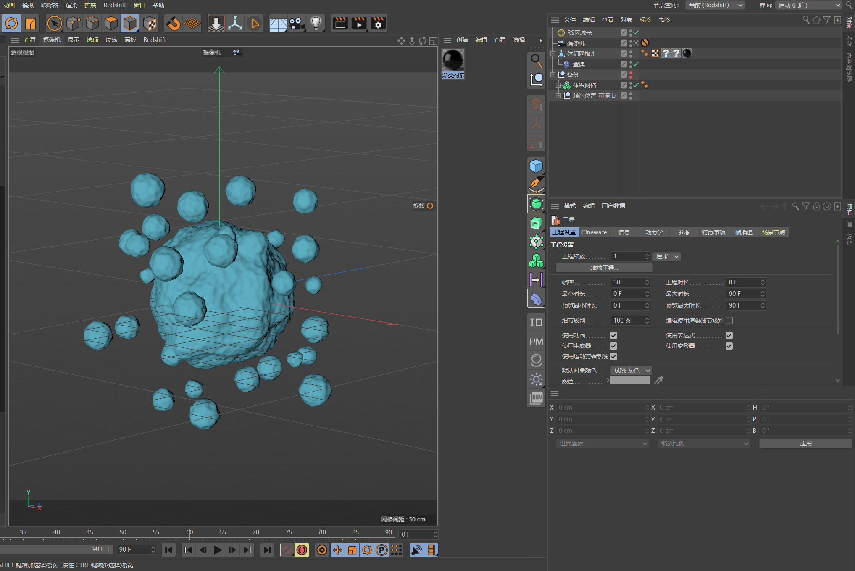This screenshot has height=571, width=855.
Task: Open the 世界坐标 dropdown
Action: click(603, 443)
